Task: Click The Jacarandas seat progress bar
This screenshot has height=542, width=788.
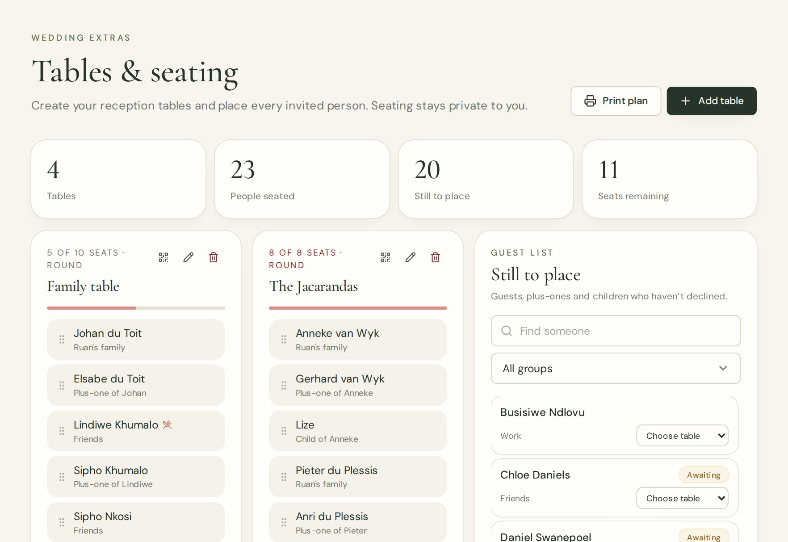Action: [x=358, y=308]
